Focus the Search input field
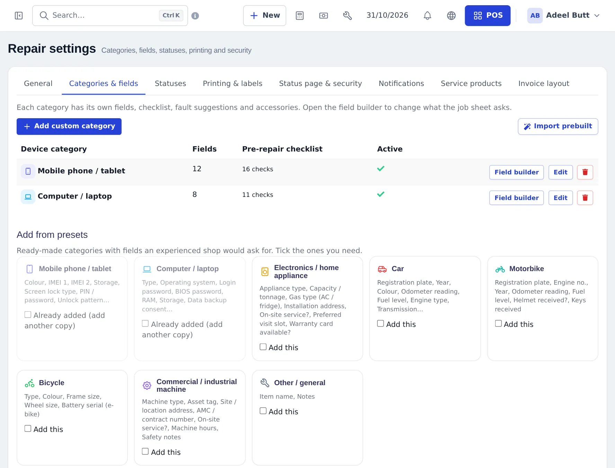This screenshot has height=468, width=615. [x=110, y=16]
